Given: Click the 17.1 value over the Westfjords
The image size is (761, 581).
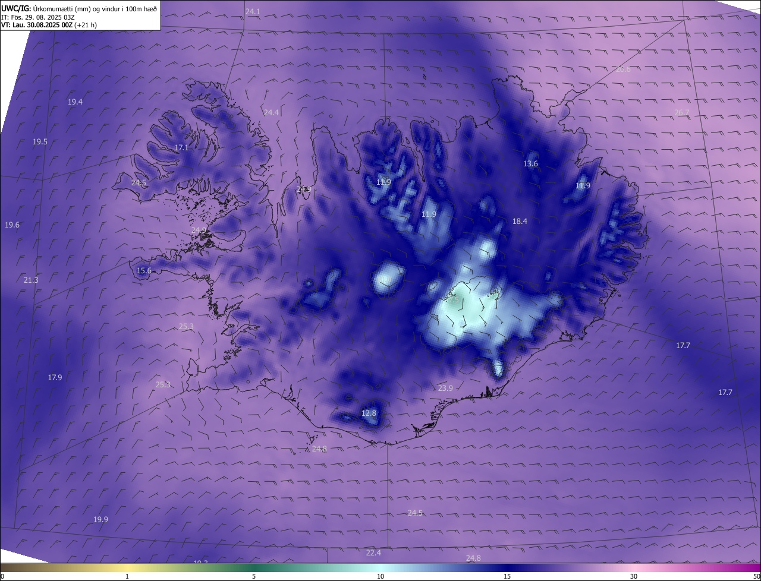Looking at the screenshot, I should point(181,148).
